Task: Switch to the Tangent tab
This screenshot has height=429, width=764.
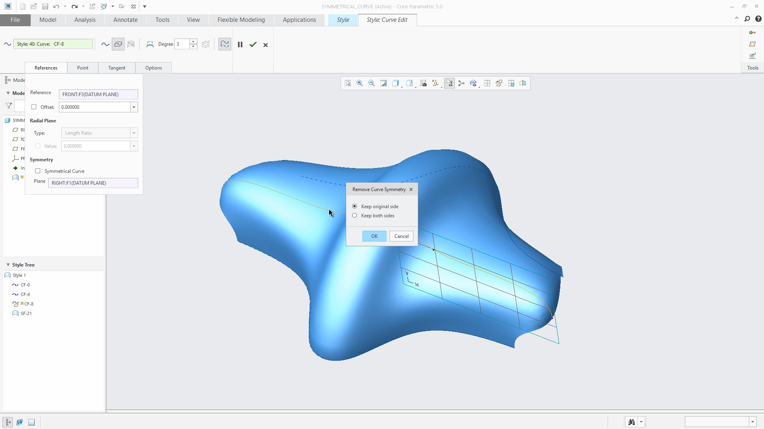Action: [x=117, y=68]
